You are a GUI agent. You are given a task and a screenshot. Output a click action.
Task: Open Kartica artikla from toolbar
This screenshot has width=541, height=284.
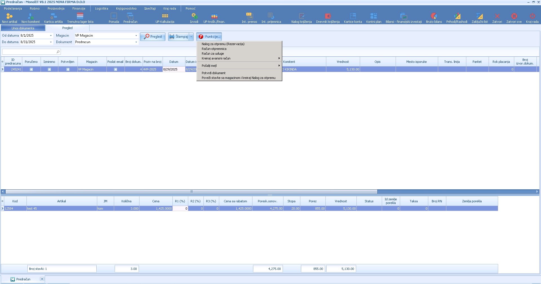coord(53,16)
